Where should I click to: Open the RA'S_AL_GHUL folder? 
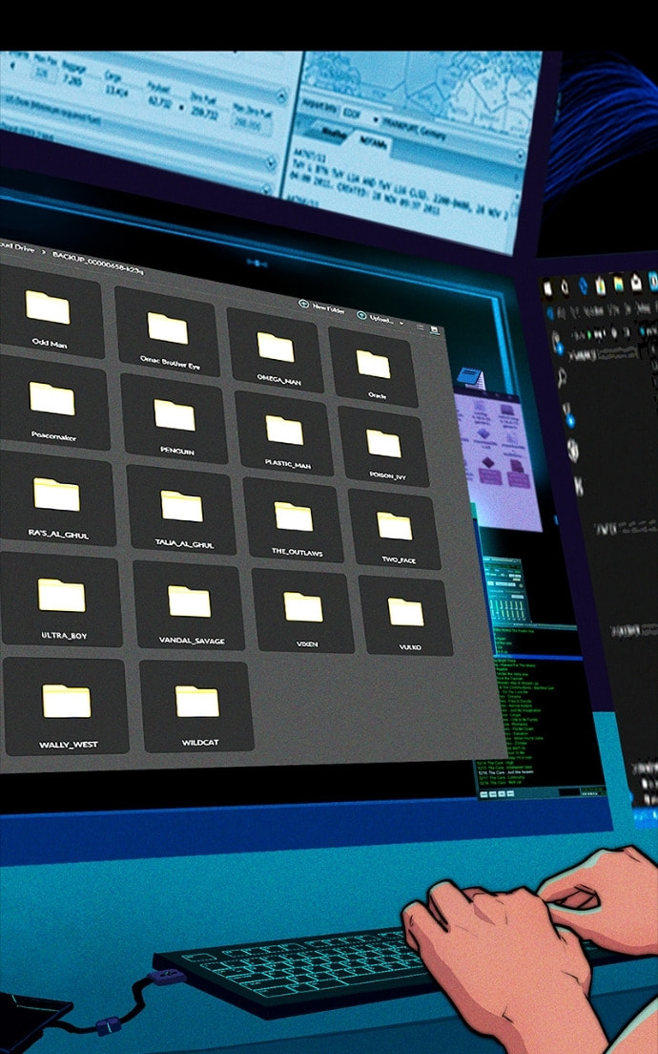(56, 498)
